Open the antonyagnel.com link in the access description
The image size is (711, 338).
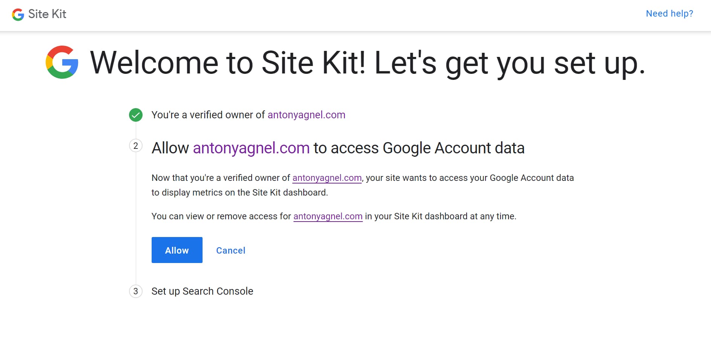coord(327,178)
